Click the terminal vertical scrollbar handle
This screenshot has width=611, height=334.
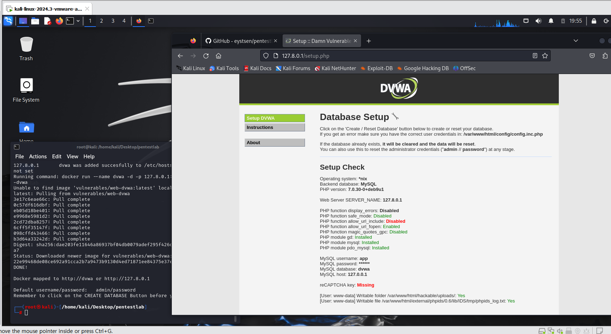click(235, 318)
